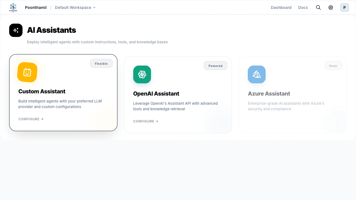Viewport: 356px width, 200px height.
Task: Click CONFIGURE on the OpenAI Assistant card
Action: click(x=146, y=121)
